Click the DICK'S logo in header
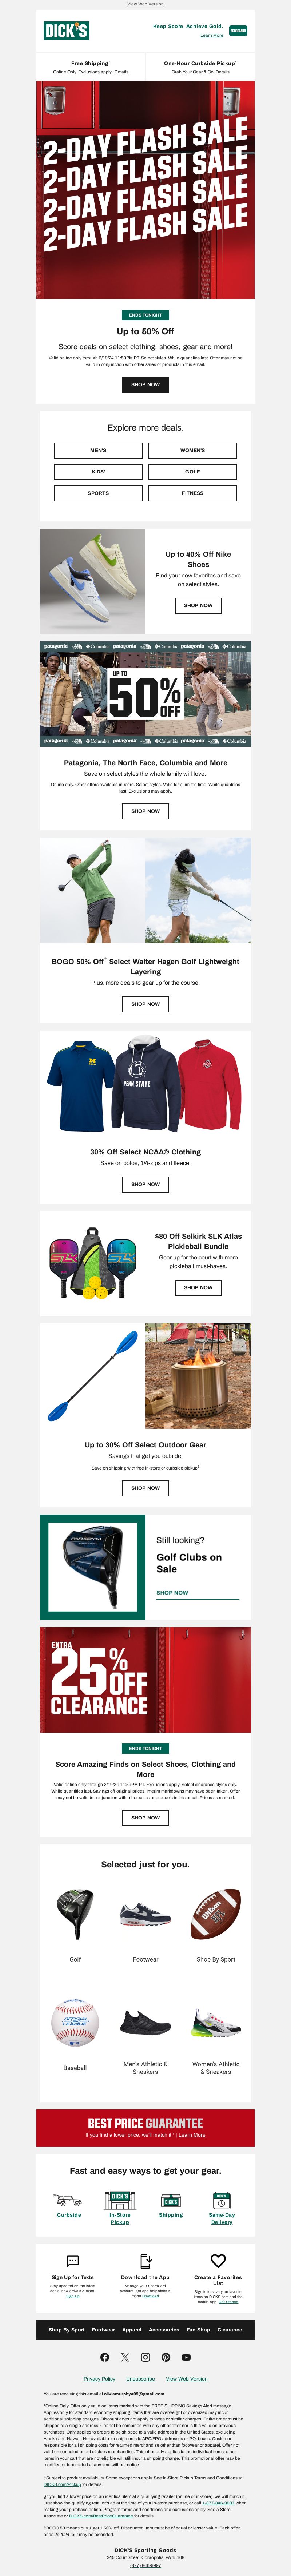Image resolution: width=291 pixels, height=2576 pixels. click(66, 31)
